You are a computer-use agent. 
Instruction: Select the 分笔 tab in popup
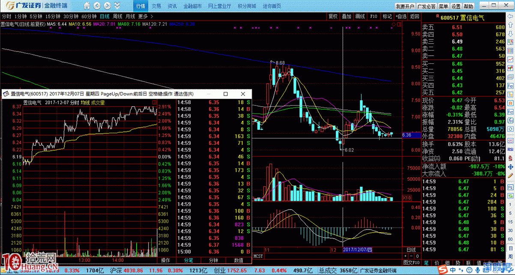[x=189, y=260]
